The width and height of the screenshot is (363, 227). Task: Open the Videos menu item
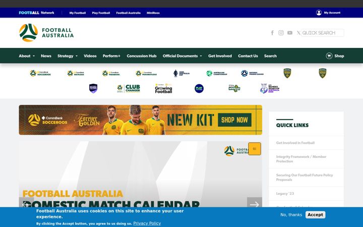pos(90,56)
